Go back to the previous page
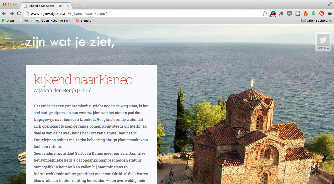The image size is (334, 184). 4,14
